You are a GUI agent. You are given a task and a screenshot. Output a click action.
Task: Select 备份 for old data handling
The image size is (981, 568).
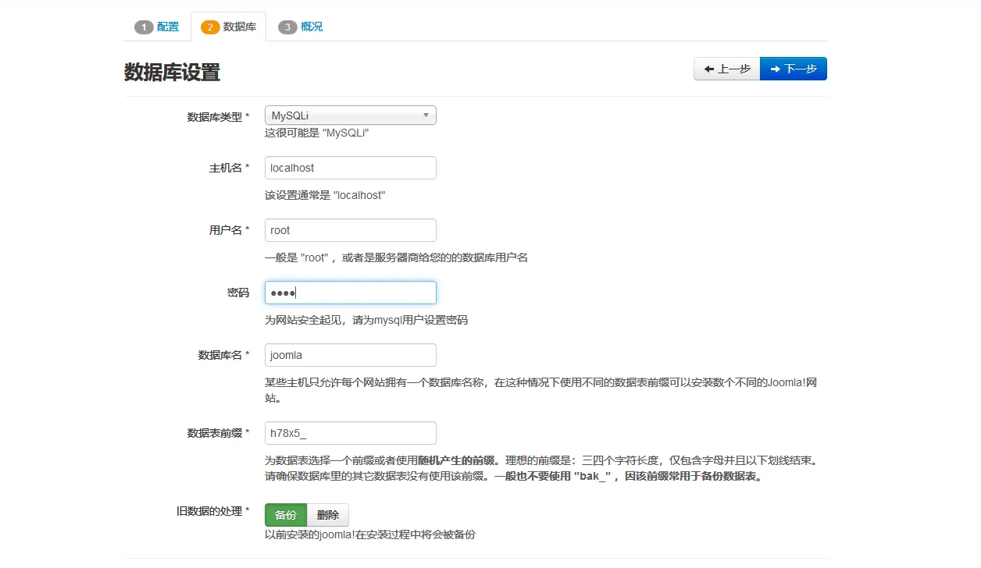[x=286, y=515]
